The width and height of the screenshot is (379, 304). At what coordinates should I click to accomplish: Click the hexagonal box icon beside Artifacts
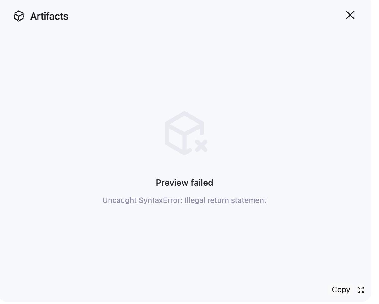[x=19, y=16]
